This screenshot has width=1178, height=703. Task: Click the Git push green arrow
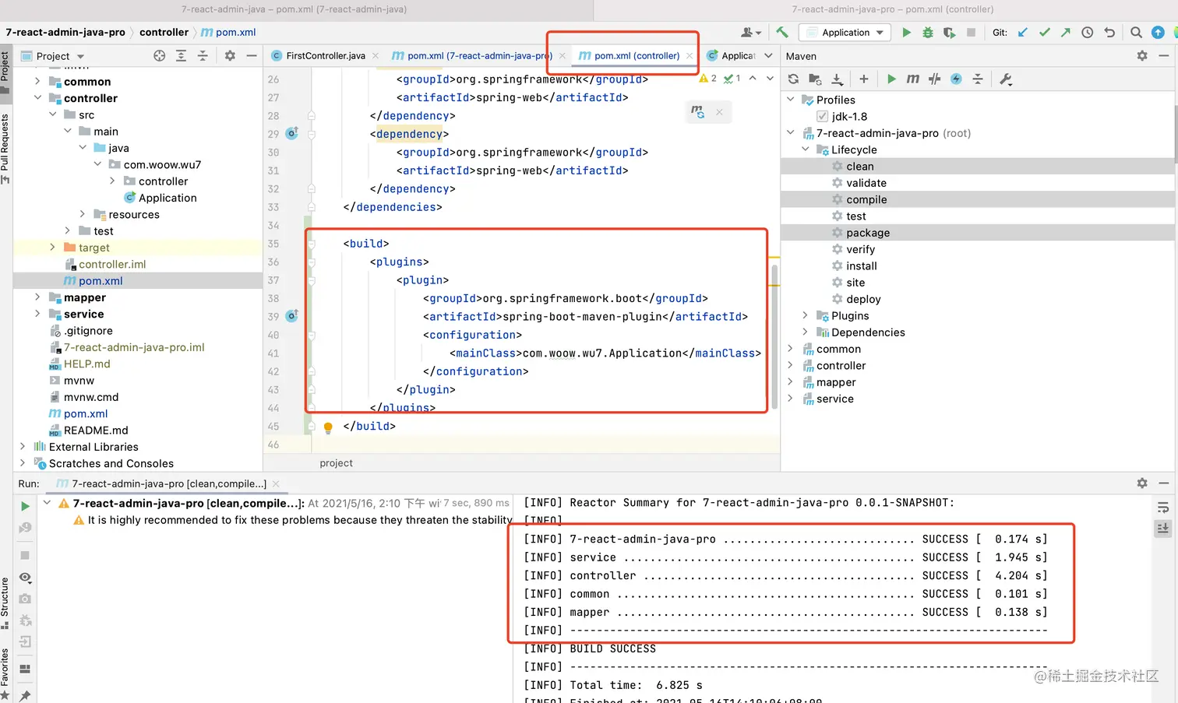[x=1066, y=32]
